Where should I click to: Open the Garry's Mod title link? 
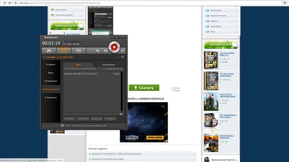coord(228,95)
